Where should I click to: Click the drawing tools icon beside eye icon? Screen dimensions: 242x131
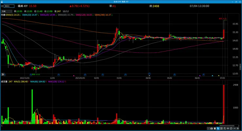coord(225,128)
